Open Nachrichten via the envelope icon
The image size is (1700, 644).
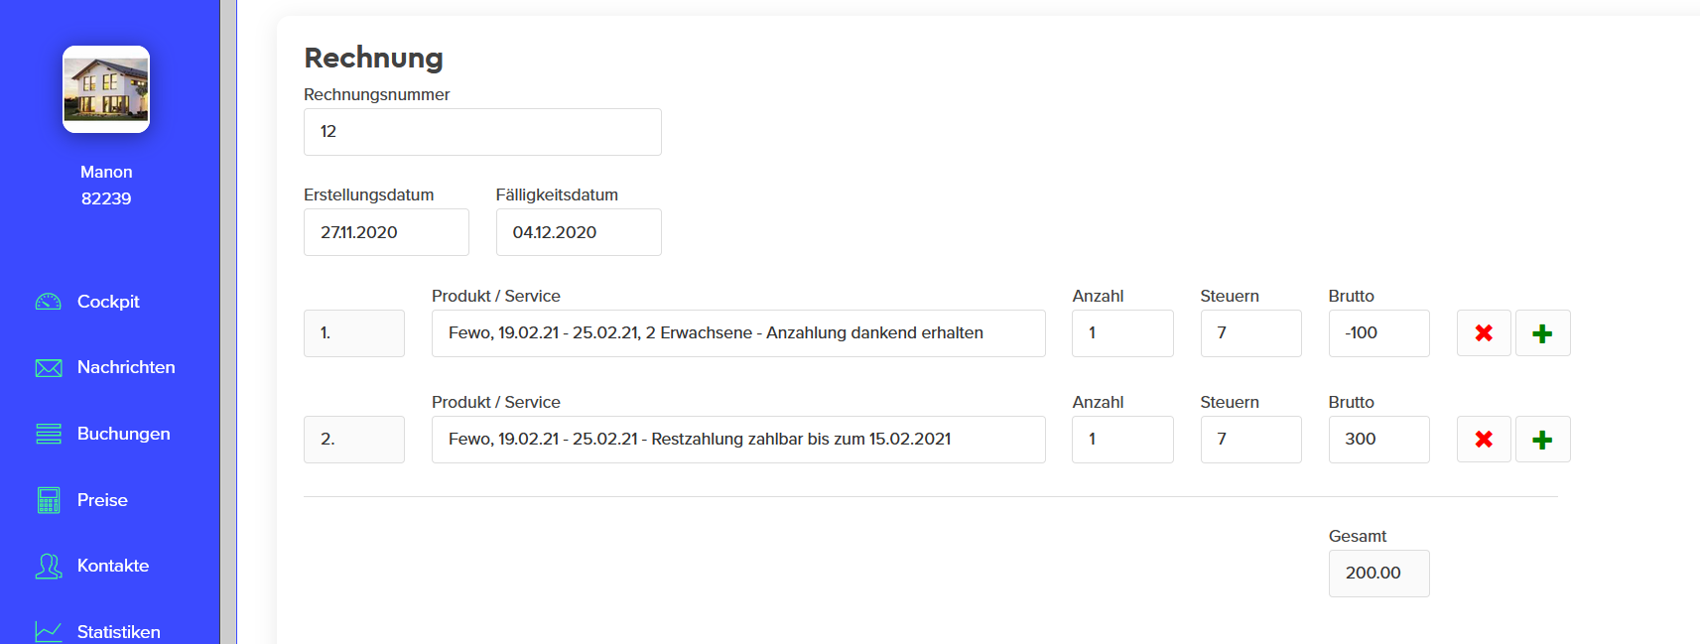pos(49,368)
